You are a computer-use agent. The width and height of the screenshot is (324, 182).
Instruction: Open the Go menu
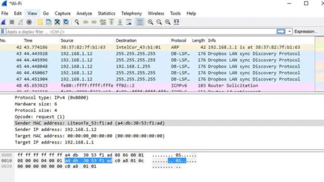click(46, 14)
